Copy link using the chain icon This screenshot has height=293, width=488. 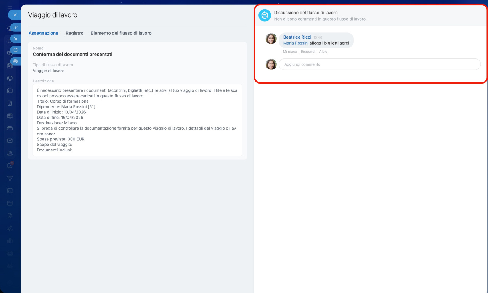coord(15,27)
